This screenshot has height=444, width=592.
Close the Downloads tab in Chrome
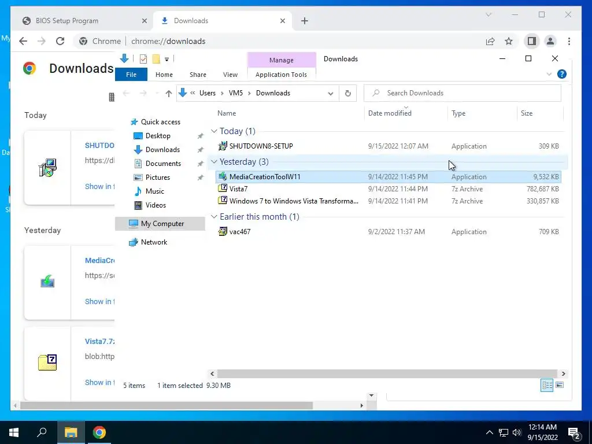click(282, 21)
